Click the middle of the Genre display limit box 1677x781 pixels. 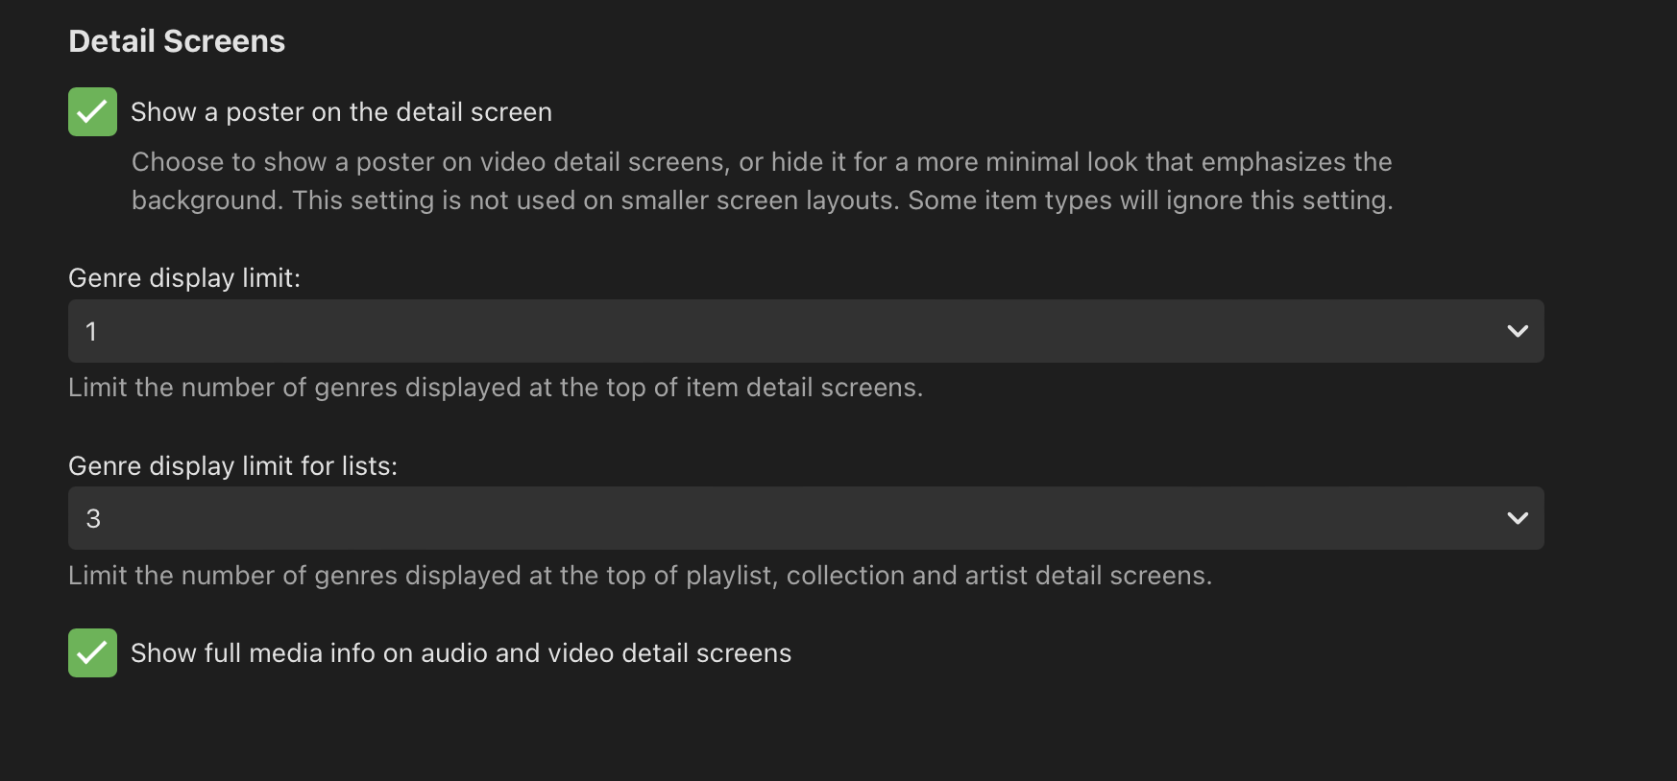(x=806, y=331)
